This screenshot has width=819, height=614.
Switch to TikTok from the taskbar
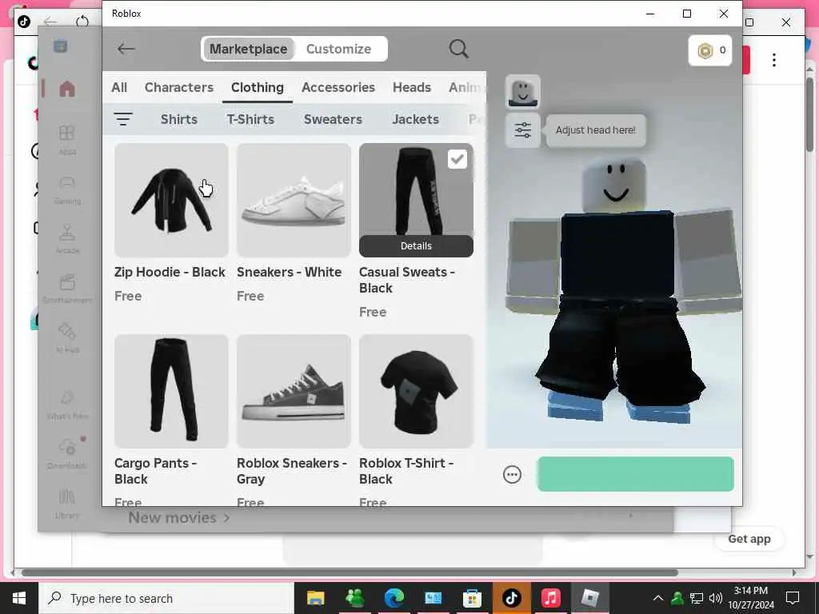click(x=511, y=598)
